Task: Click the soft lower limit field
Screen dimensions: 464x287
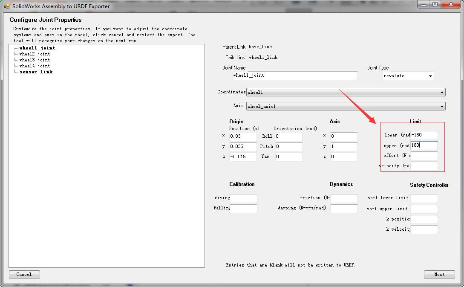Action: [424, 198]
